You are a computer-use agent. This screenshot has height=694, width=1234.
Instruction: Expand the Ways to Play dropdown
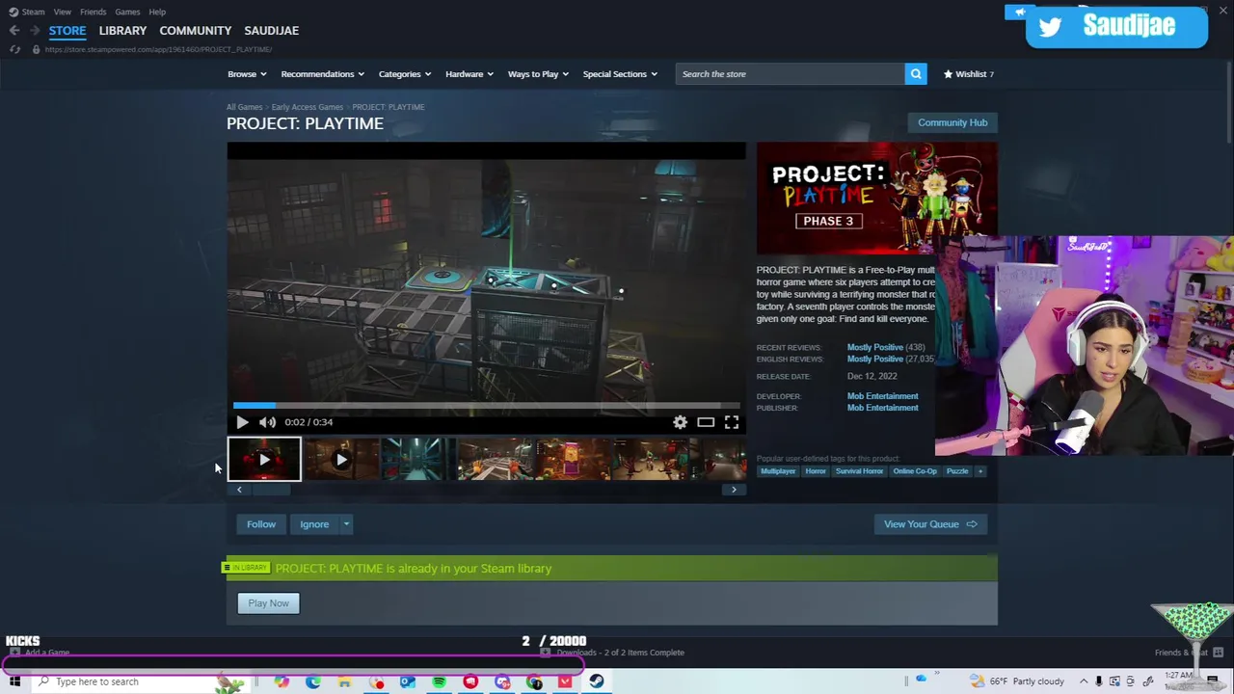(538, 74)
